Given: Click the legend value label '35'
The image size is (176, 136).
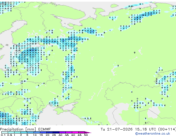Looking at the screenshot, I should click(67, 135).
